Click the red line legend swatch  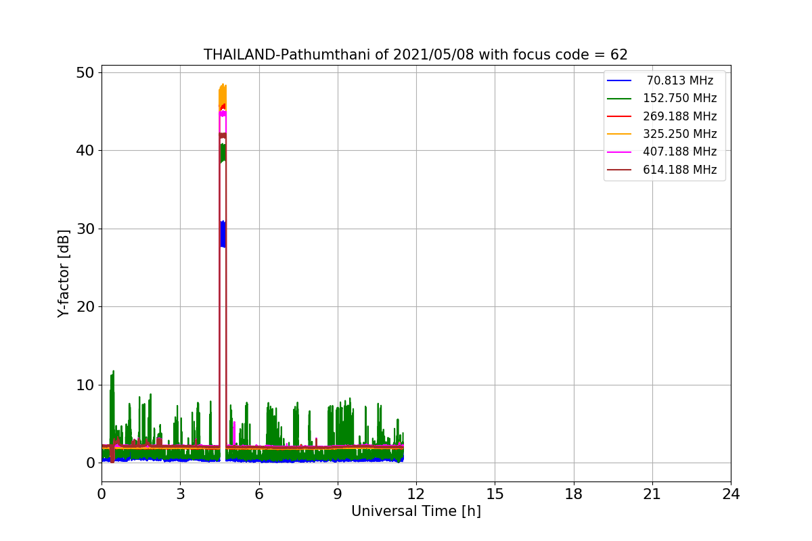(x=620, y=116)
